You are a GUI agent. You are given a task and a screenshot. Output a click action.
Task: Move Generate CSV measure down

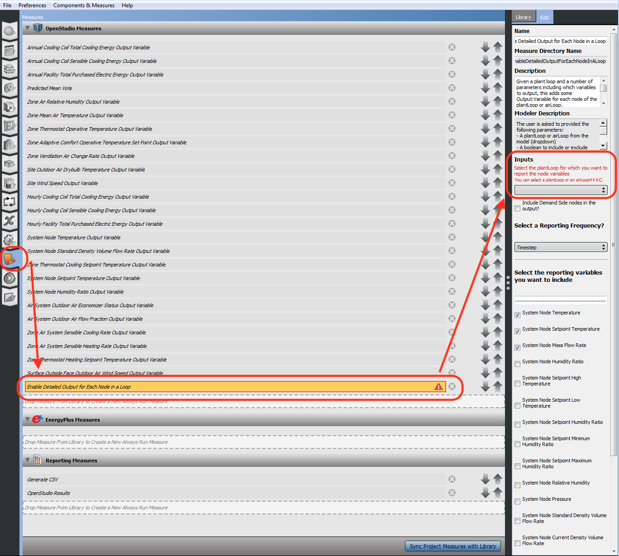pyautogui.click(x=486, y=479)
